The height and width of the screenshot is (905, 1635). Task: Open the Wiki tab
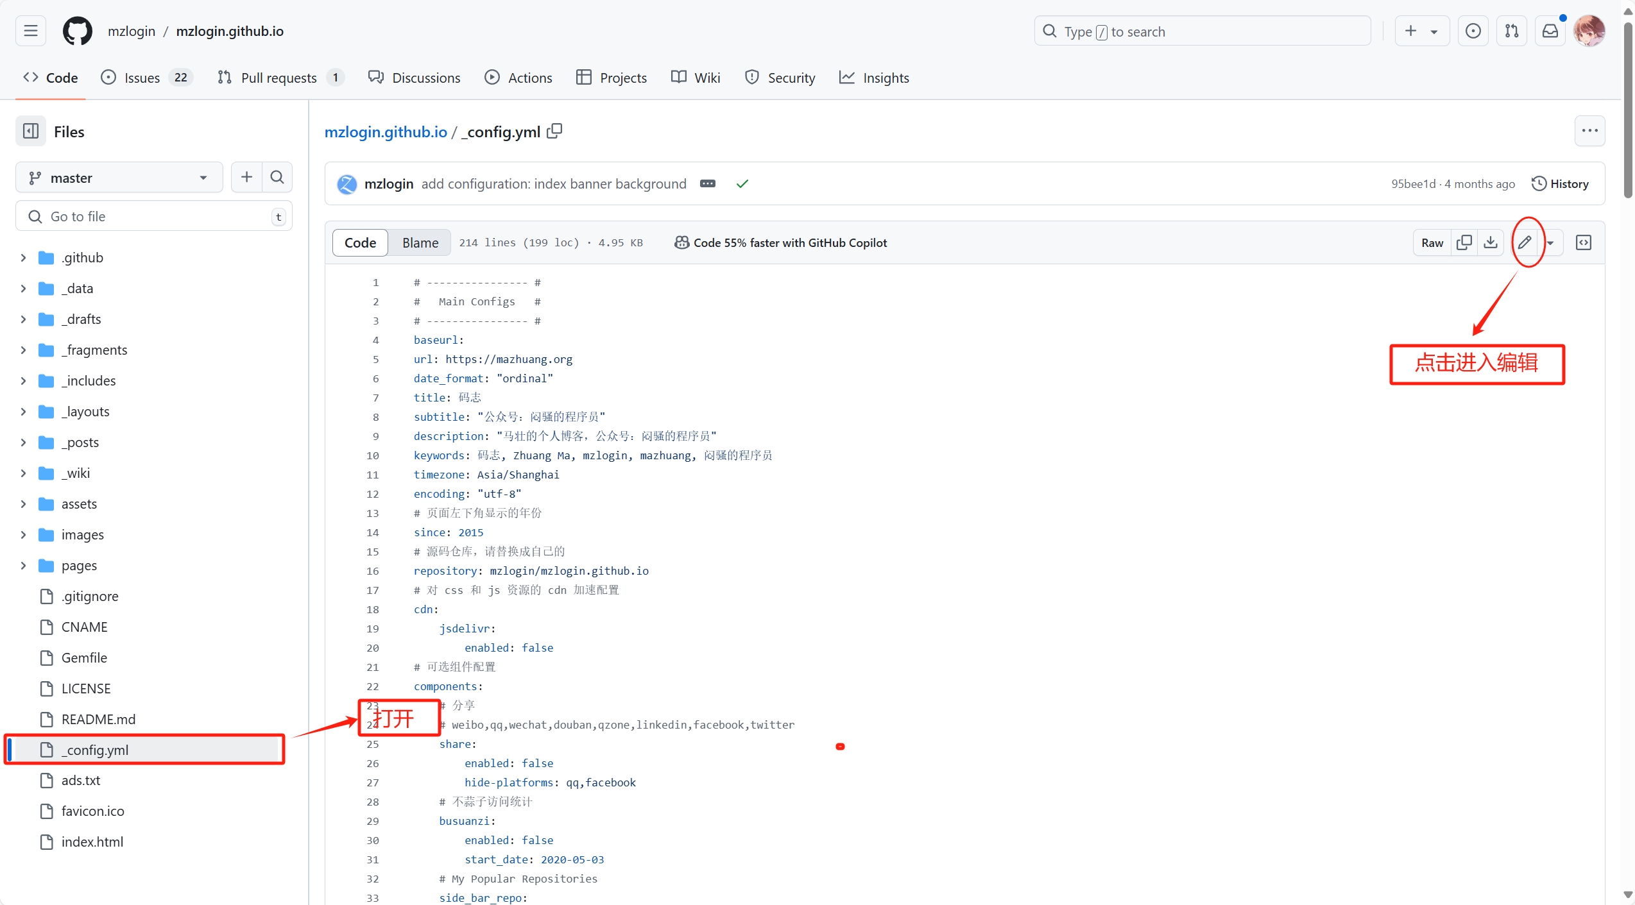tap(696, 78)
